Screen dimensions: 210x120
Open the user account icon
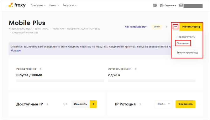point(181,6)
